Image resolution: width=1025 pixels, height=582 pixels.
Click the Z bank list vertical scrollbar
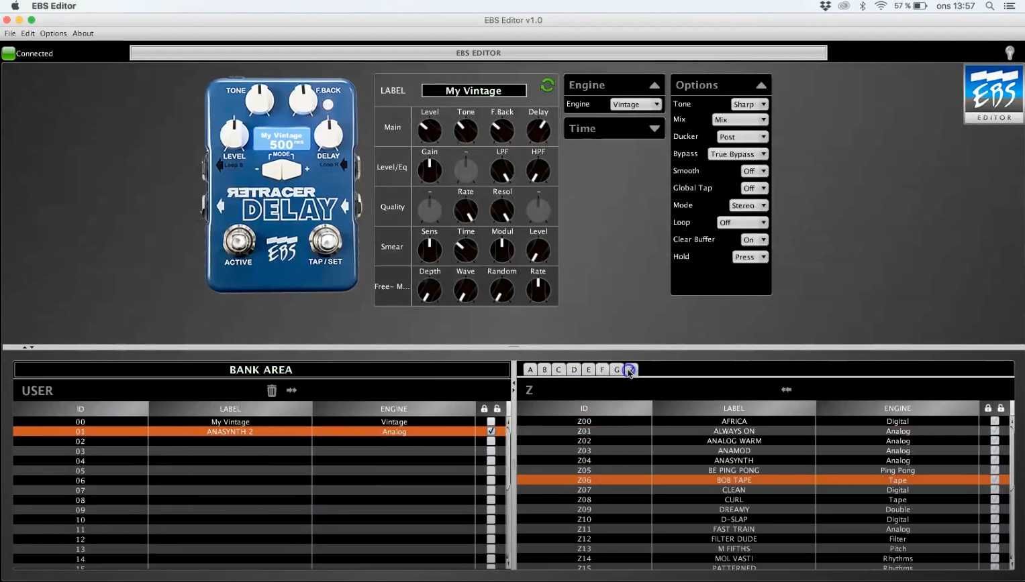tap(1012, 493)
